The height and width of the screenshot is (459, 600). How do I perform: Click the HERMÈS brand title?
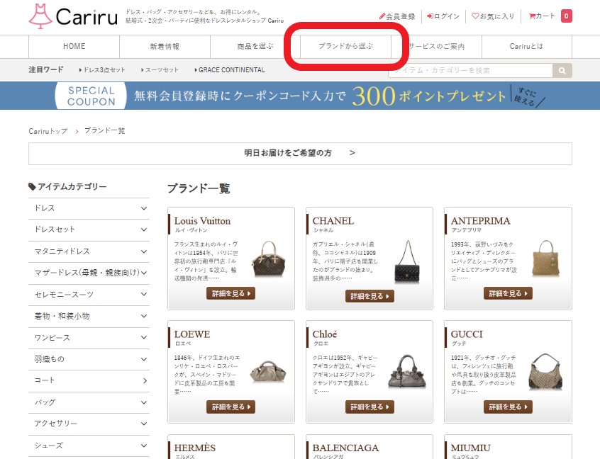(195, 448)
